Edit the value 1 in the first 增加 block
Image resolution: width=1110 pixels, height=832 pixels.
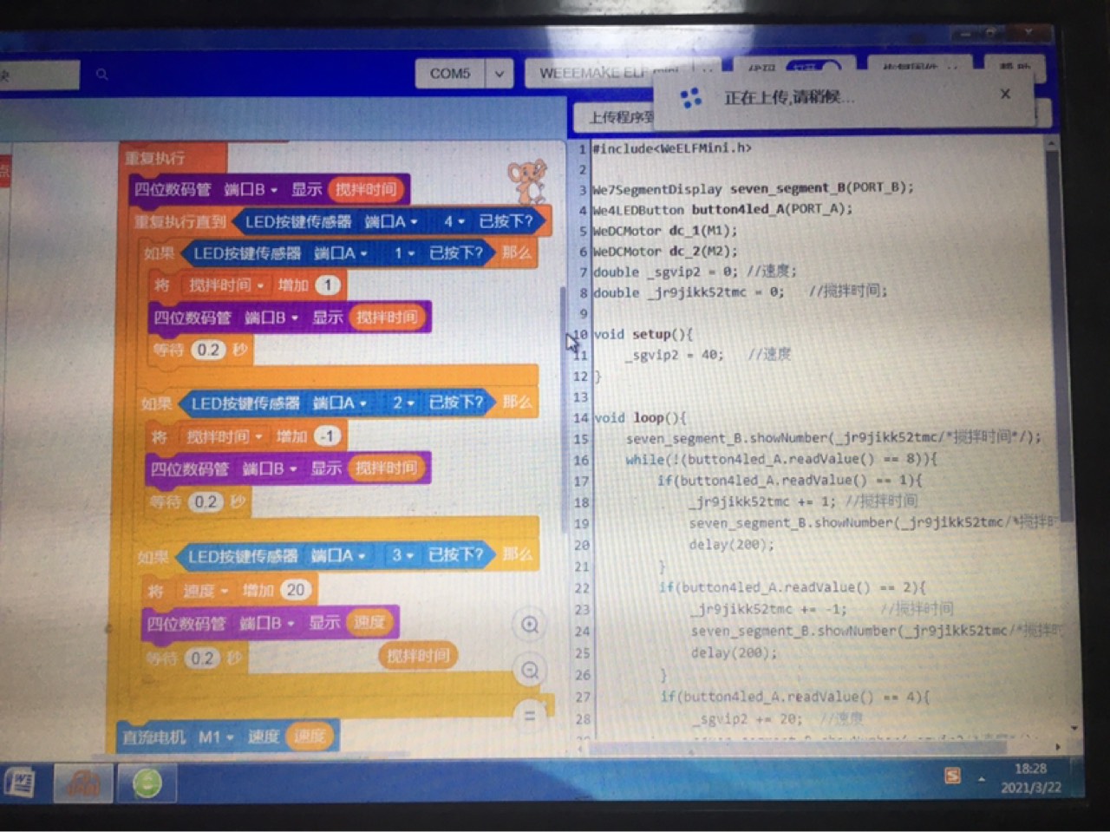(328, 285)
